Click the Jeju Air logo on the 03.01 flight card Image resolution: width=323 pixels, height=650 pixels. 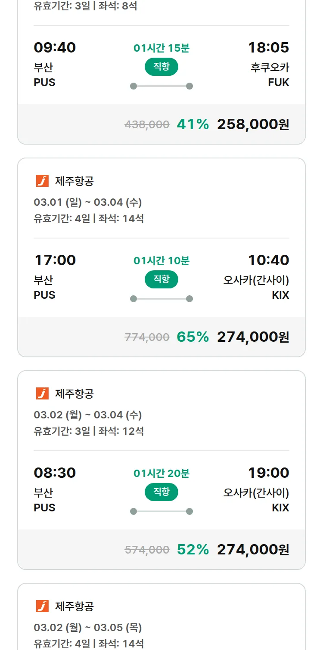click(42, 181)
